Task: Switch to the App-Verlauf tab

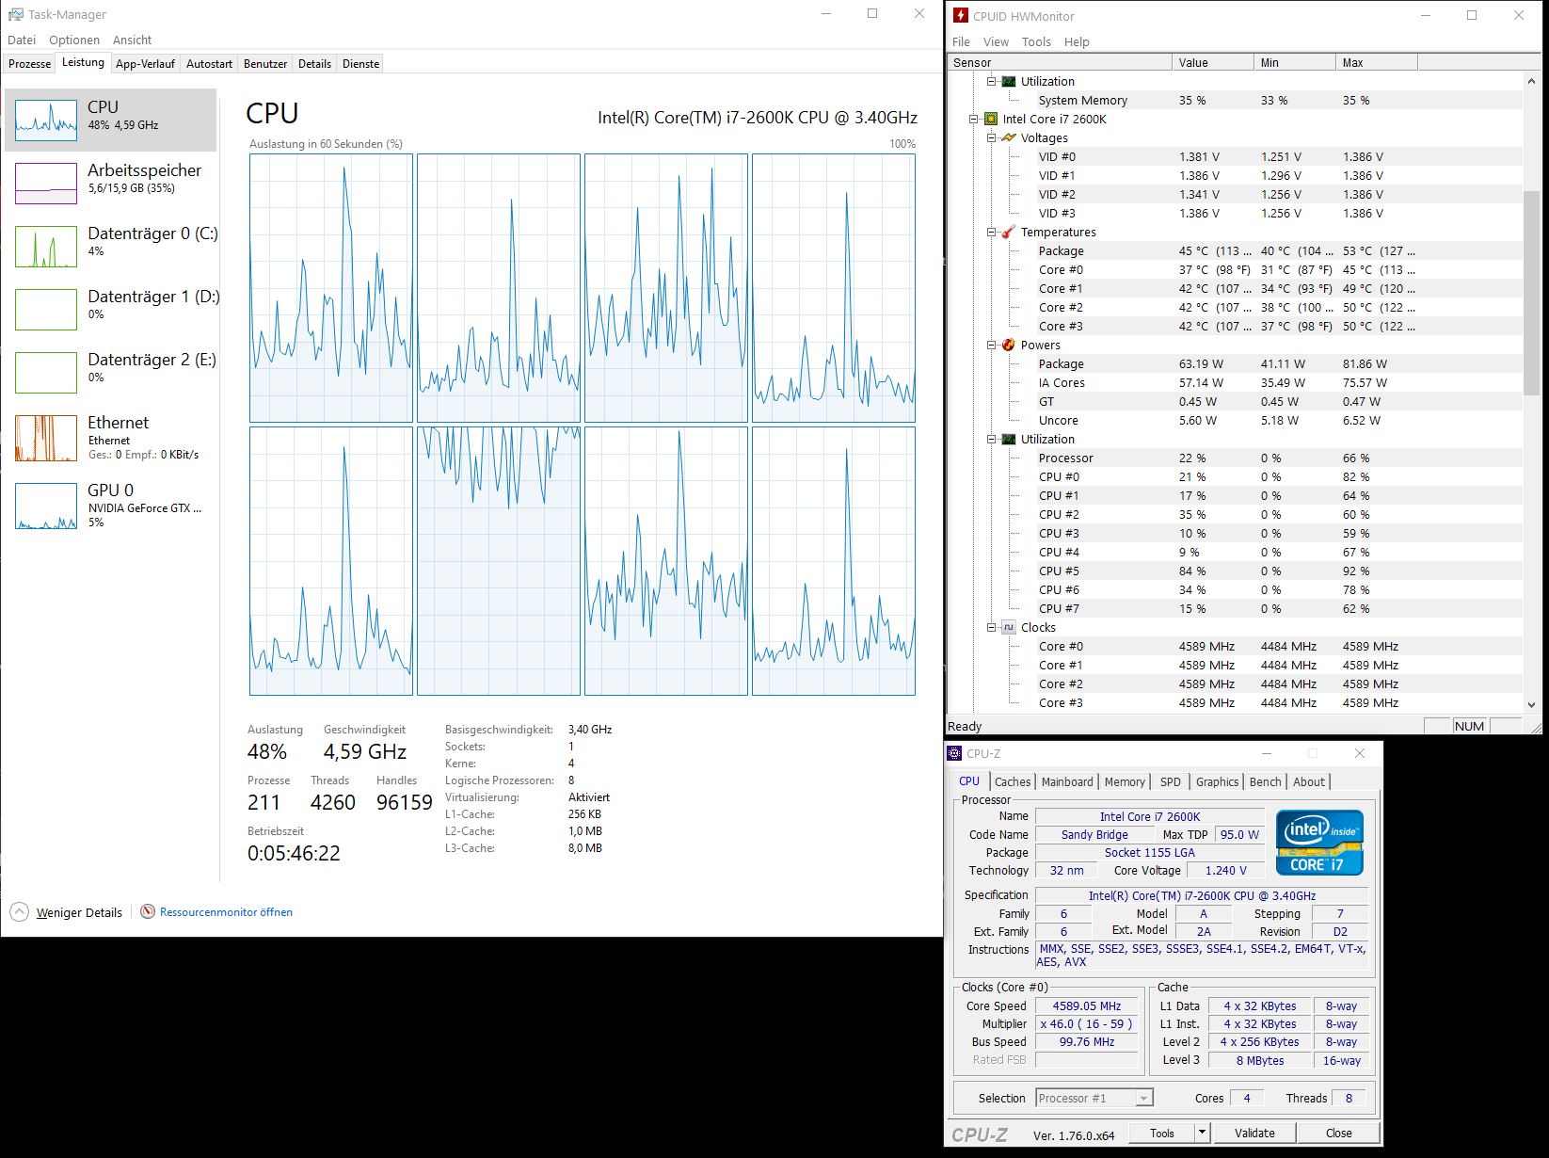Action: (x=145, y=64)
